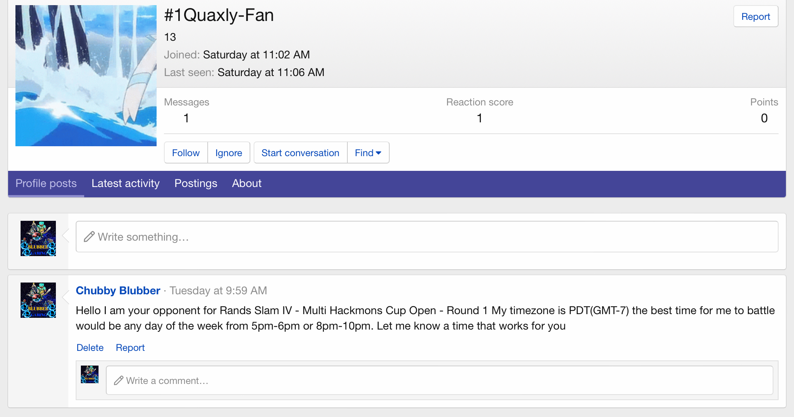
Task: Select the Postings tab
Action: (x=196, y=183)
